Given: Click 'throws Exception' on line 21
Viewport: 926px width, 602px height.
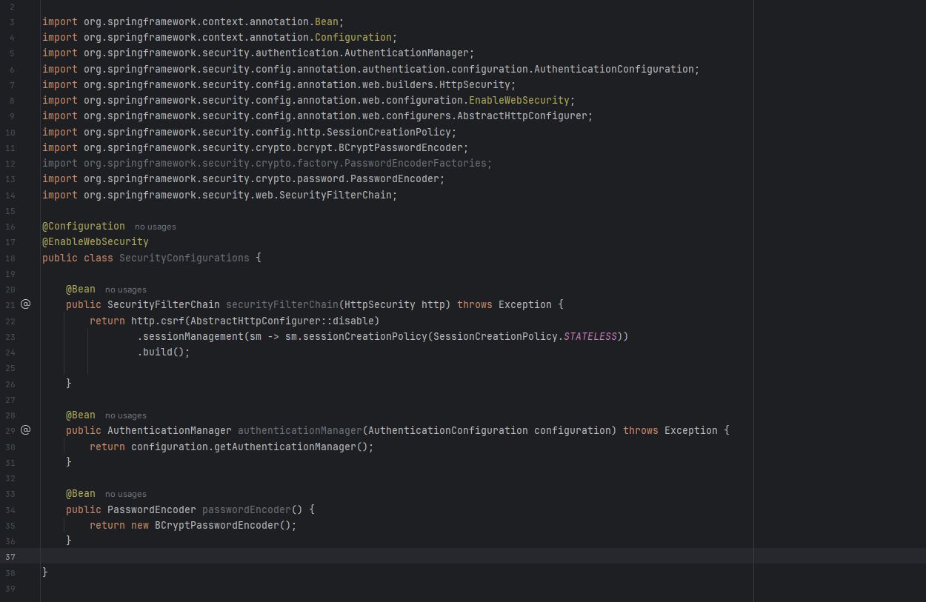Looking at the screenshot, I should click(x=504, y=304).
